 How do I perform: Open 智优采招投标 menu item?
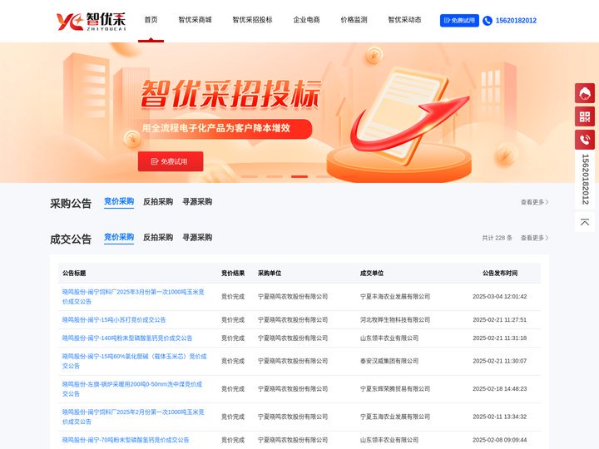click(252, 20)
